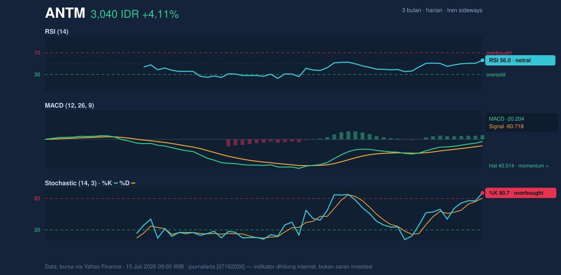Click the green oversold label in RSI panel

[x=496, y=74]
